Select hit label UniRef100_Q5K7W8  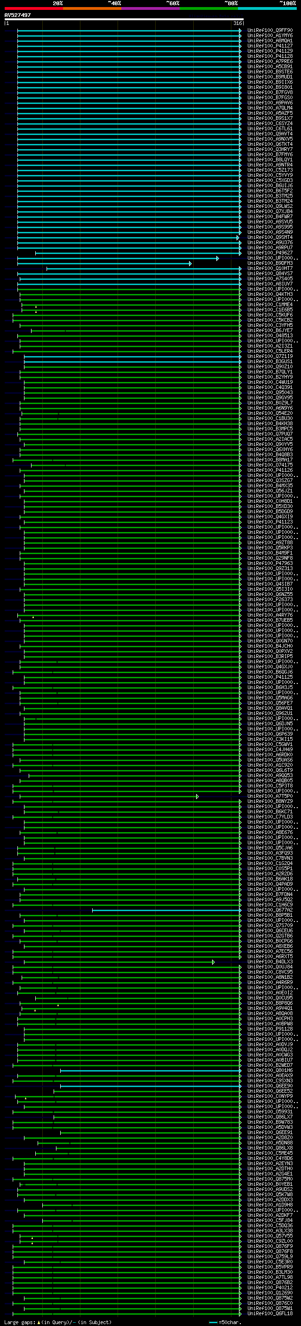(x=269, y=1195)
